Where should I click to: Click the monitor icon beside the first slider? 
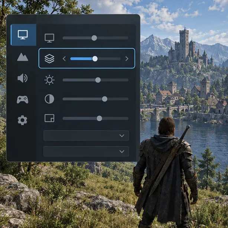(49, 38)
